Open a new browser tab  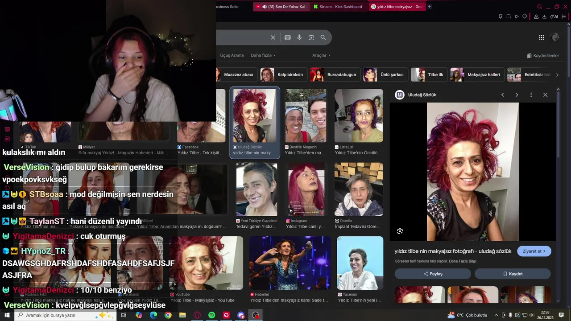[430, 7]
